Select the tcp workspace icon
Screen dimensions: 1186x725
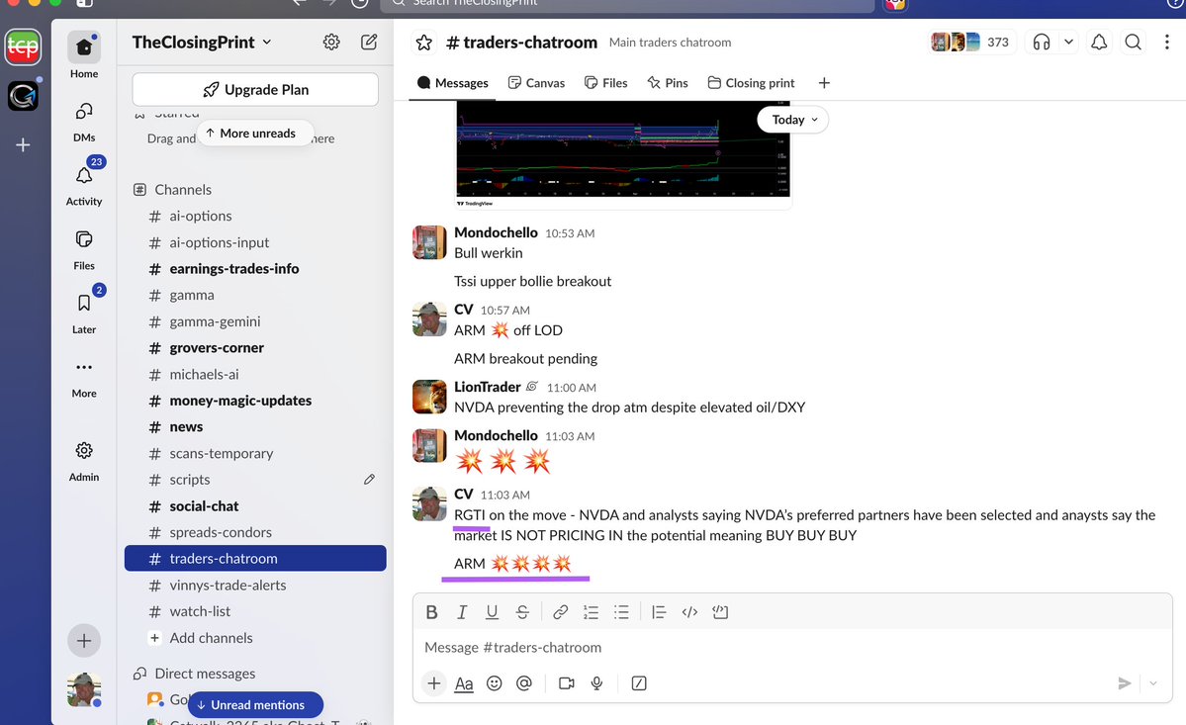[x=23, y=47]
